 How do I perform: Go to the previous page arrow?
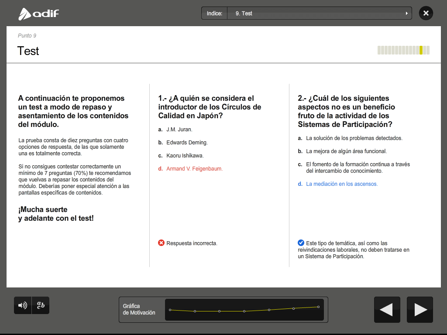tap(387, 310)
